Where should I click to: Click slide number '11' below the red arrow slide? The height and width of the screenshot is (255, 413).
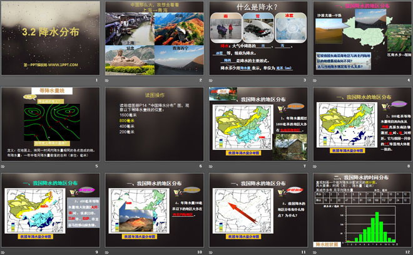(303, 252)
